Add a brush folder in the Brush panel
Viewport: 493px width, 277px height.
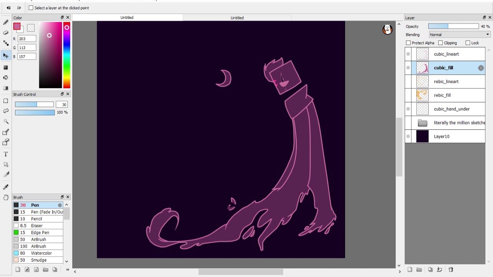[x=45, y=270]
